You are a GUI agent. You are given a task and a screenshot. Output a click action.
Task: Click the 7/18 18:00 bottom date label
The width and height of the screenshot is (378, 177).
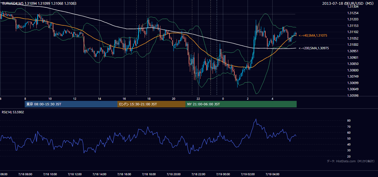click(x=149, y=174)
